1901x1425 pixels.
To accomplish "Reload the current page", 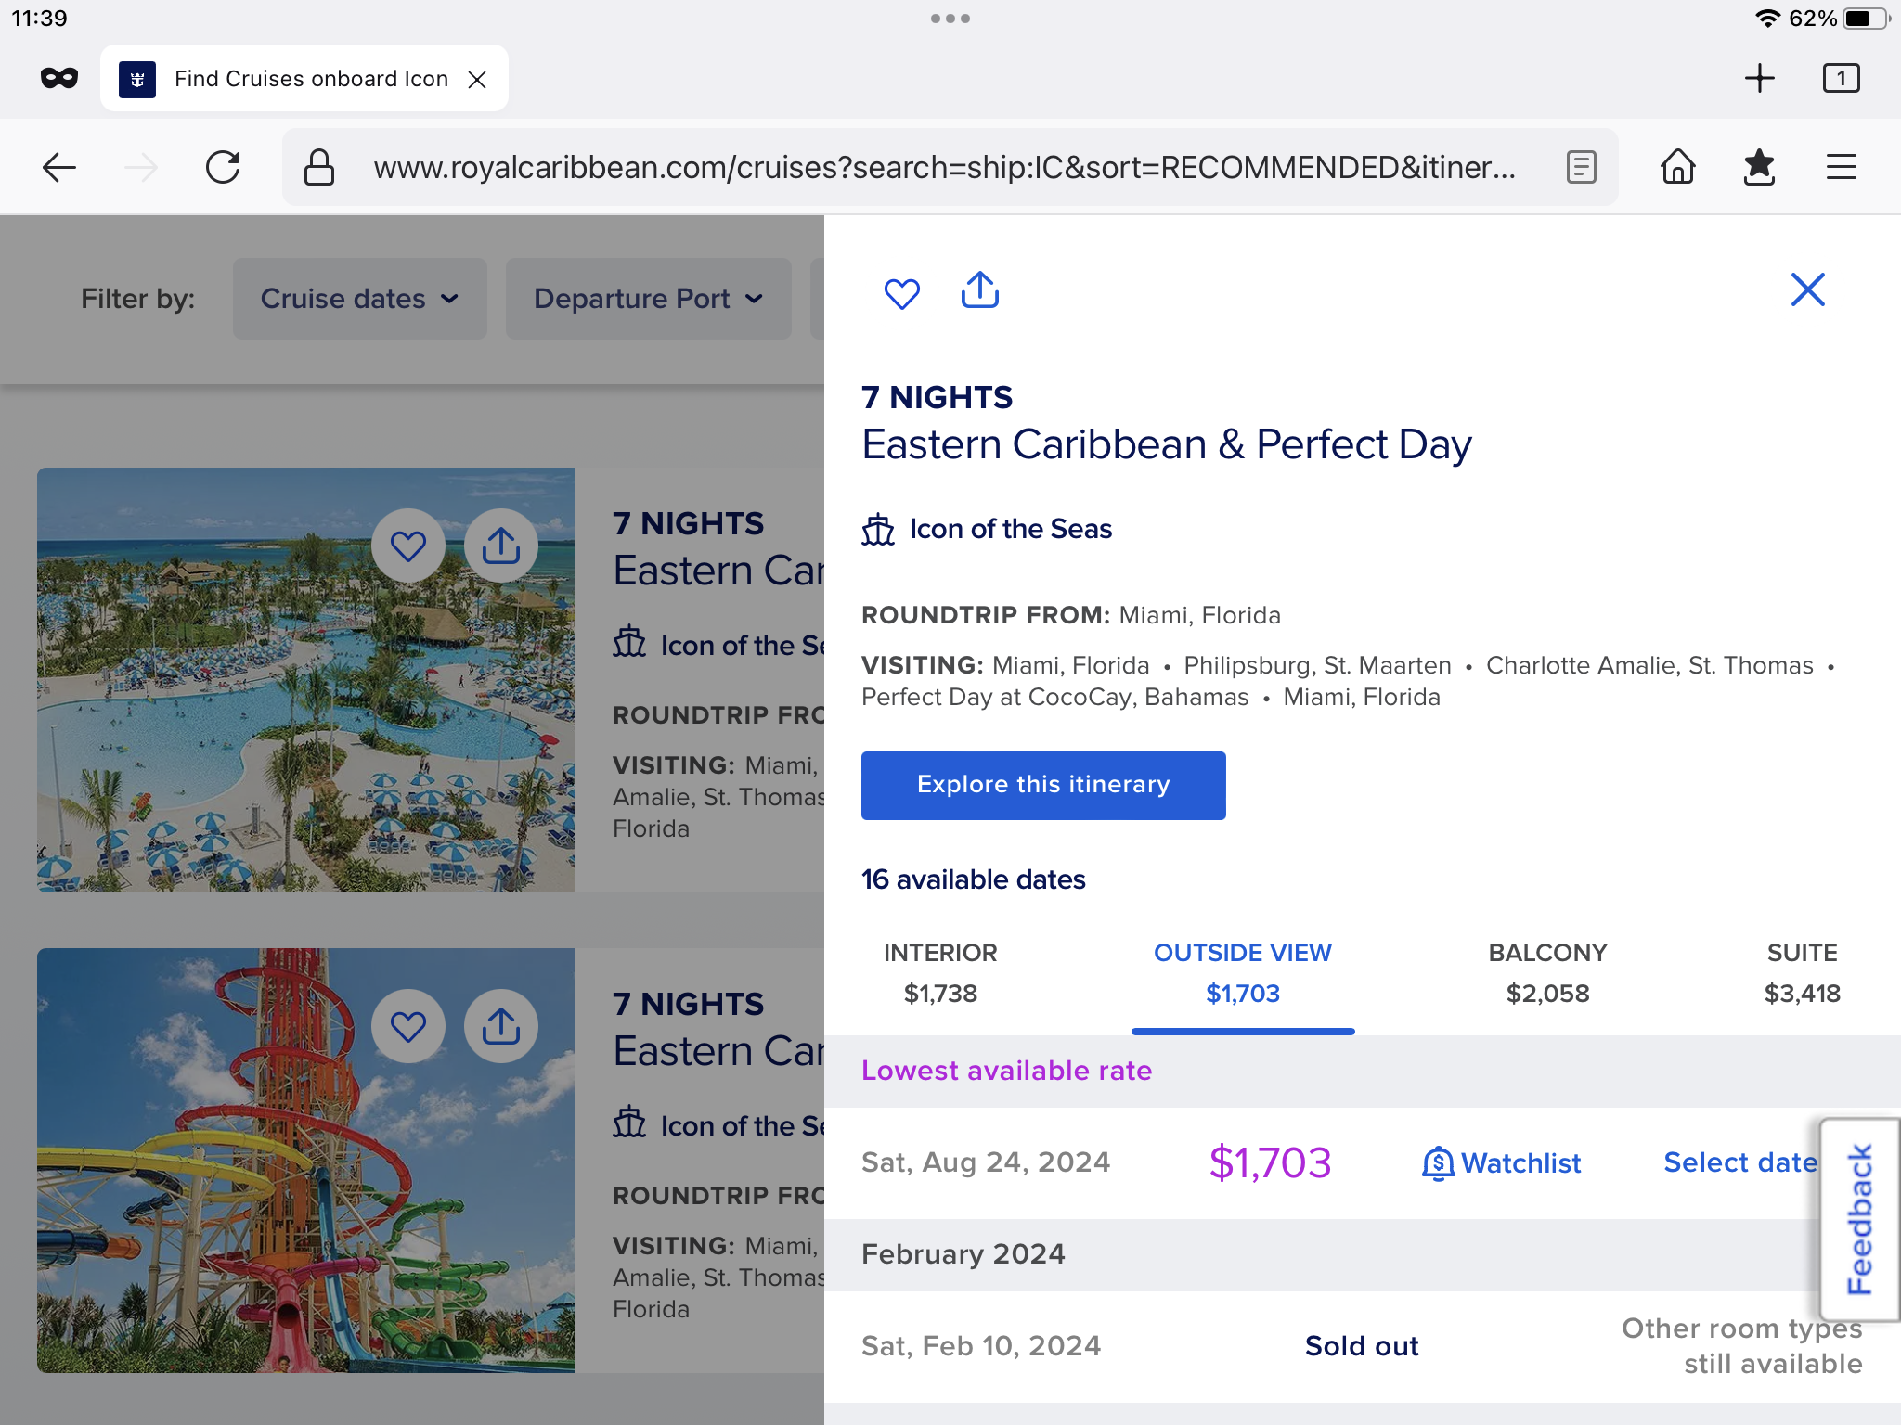I will (x=223, y=168).
